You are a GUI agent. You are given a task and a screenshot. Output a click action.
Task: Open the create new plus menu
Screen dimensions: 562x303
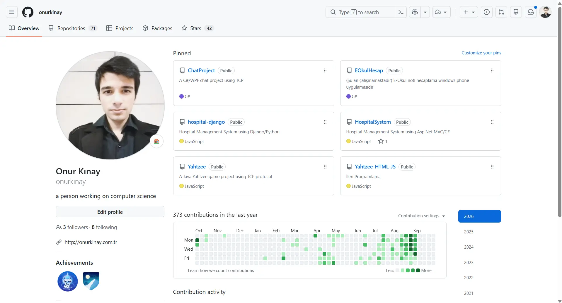469,12
